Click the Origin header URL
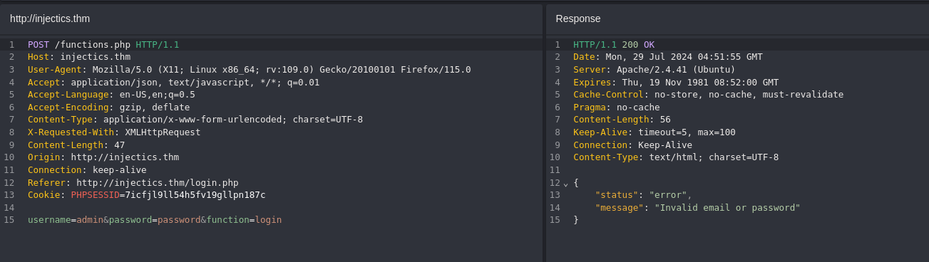The height and width of the screenshot is (262, 929). (125, 157)
